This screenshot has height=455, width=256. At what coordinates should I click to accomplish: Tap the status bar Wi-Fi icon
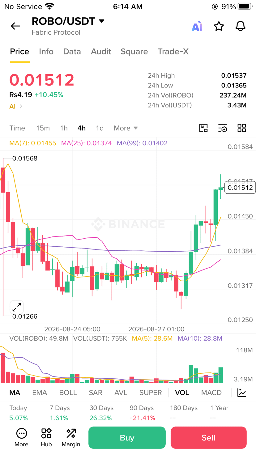[49, 6]
